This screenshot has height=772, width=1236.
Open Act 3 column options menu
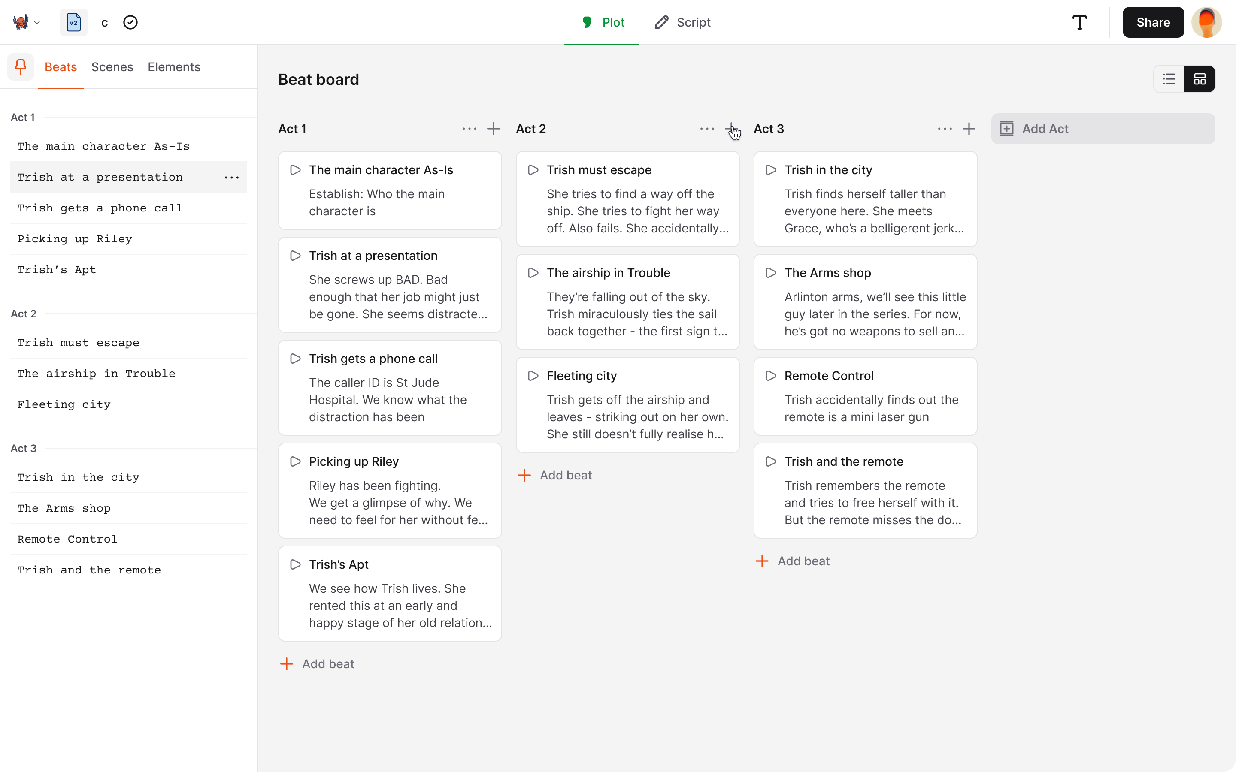click(945, 129)
